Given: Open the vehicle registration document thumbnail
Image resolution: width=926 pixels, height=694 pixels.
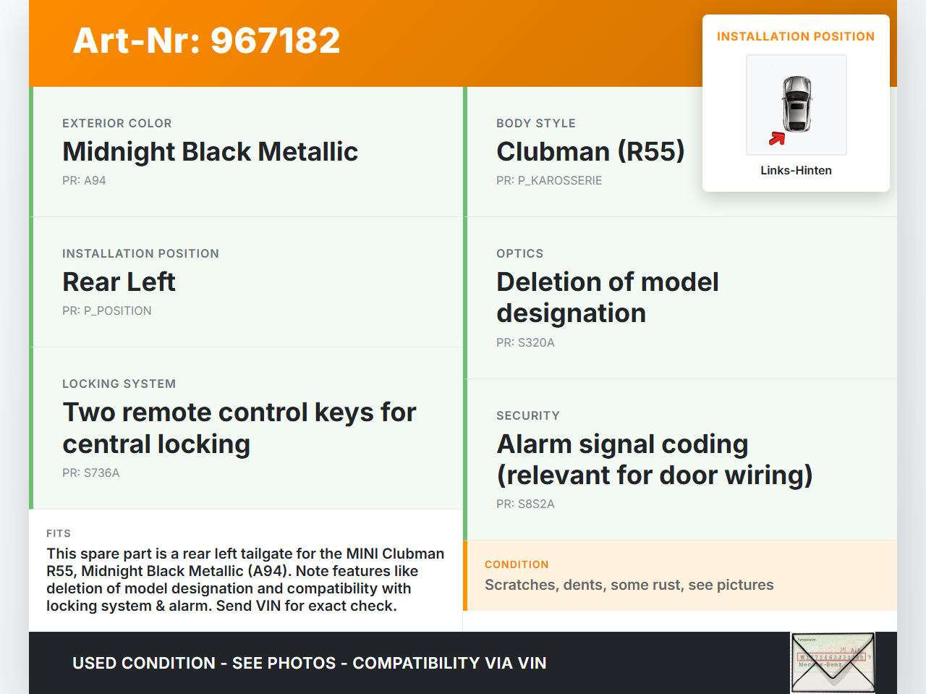Looking at the screenshot, I should [833, 663].
